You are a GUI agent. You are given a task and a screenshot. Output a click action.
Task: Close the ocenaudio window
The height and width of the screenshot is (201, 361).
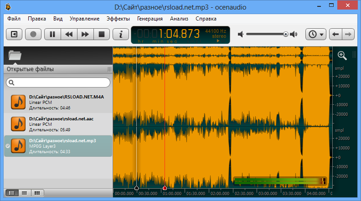348,5
